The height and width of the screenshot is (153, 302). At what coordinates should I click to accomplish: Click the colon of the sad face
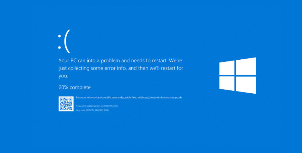click(60, 42)
